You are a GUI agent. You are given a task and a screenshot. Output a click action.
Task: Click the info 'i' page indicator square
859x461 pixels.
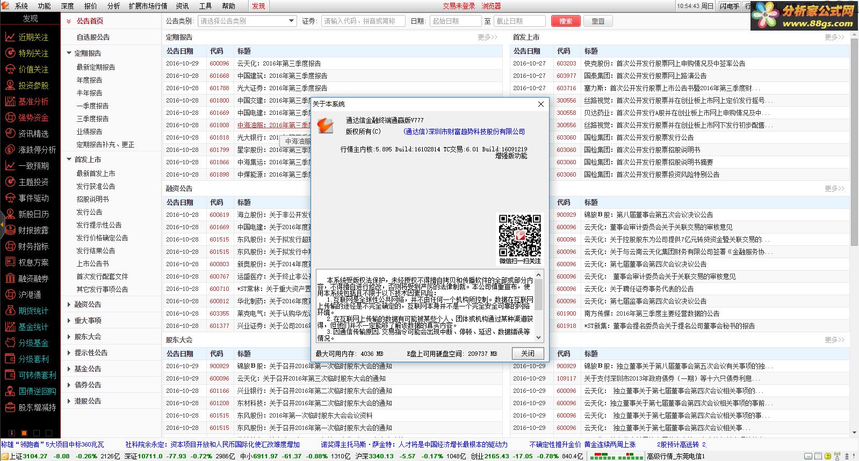coord(11,433)
